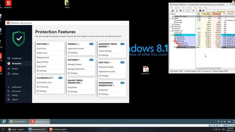Screen dimensions: 235x132
Task: Toggle the Firewall switch
Action: [x=91, y=44]
